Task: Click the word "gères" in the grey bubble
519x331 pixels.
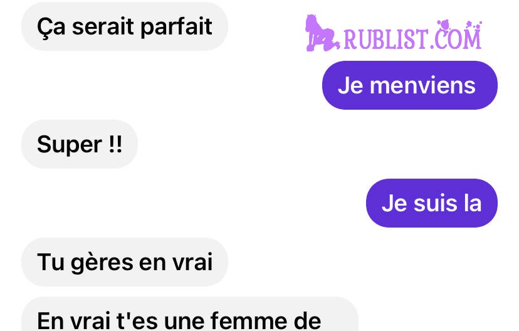Action: tap(102, 263)
